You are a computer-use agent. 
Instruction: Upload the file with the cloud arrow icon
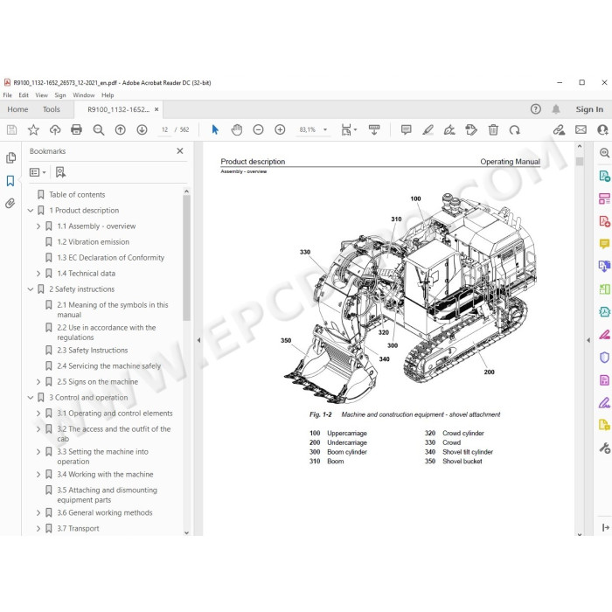click(55, 129)
